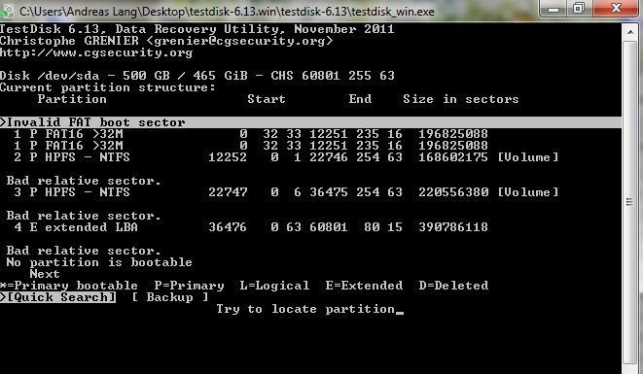Viewport: 643px width, 374px height.
Task: Click the 'Partition' column header
Action: 72,99
